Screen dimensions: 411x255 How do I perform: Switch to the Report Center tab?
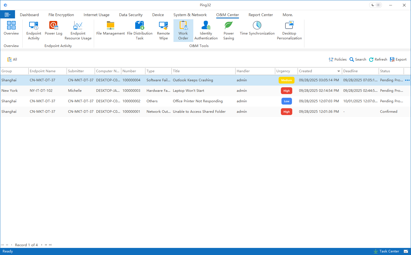tap(260, 15)
